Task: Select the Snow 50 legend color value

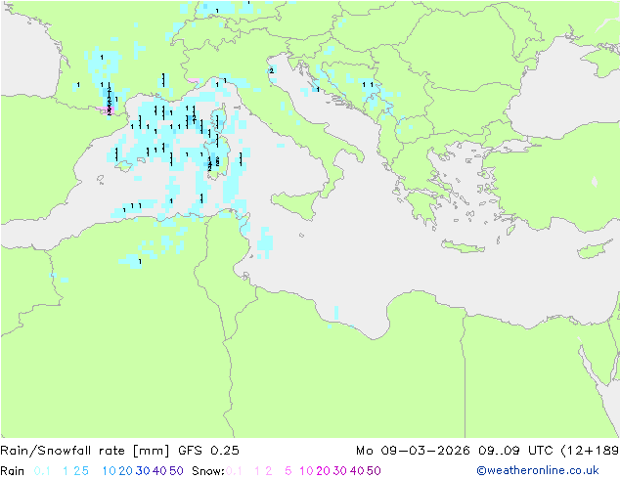Action: (x=375, y=471)
